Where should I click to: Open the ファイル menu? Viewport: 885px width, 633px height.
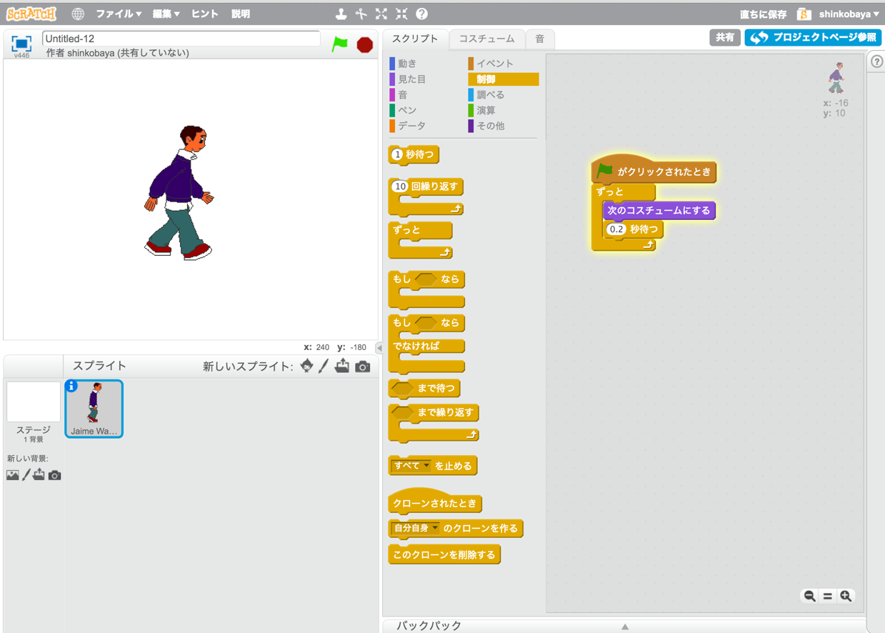pos(119,14)
